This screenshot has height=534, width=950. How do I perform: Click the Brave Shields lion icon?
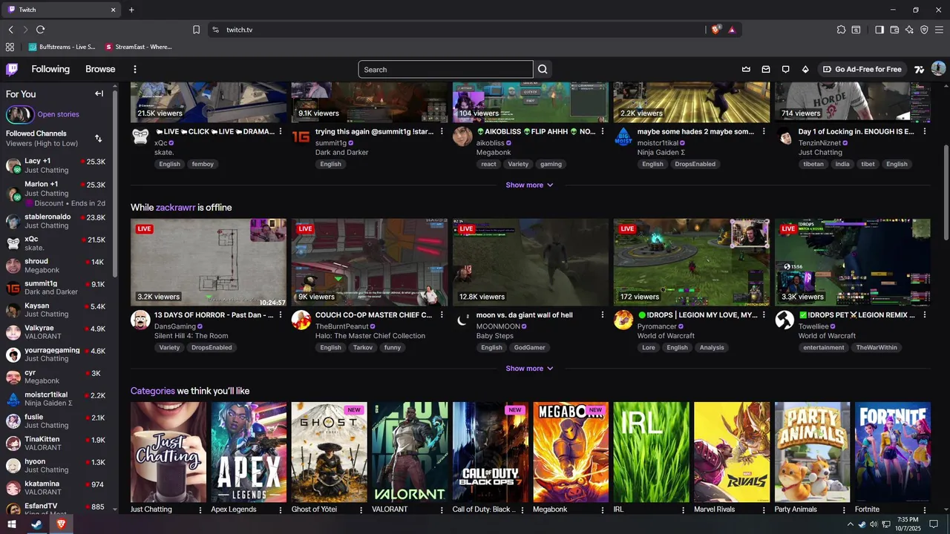(715, 30)
